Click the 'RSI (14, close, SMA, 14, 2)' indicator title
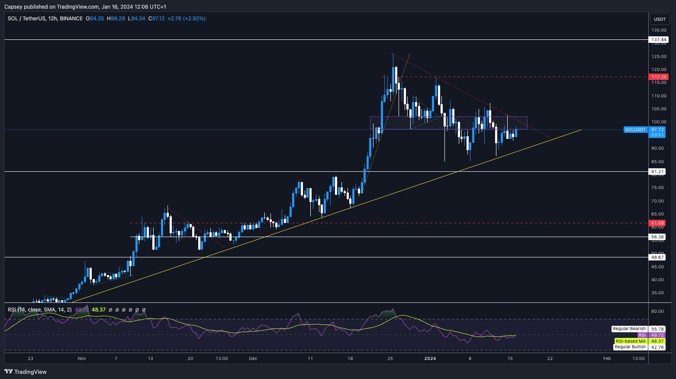 pyautogui.click(x=40, y=310)
